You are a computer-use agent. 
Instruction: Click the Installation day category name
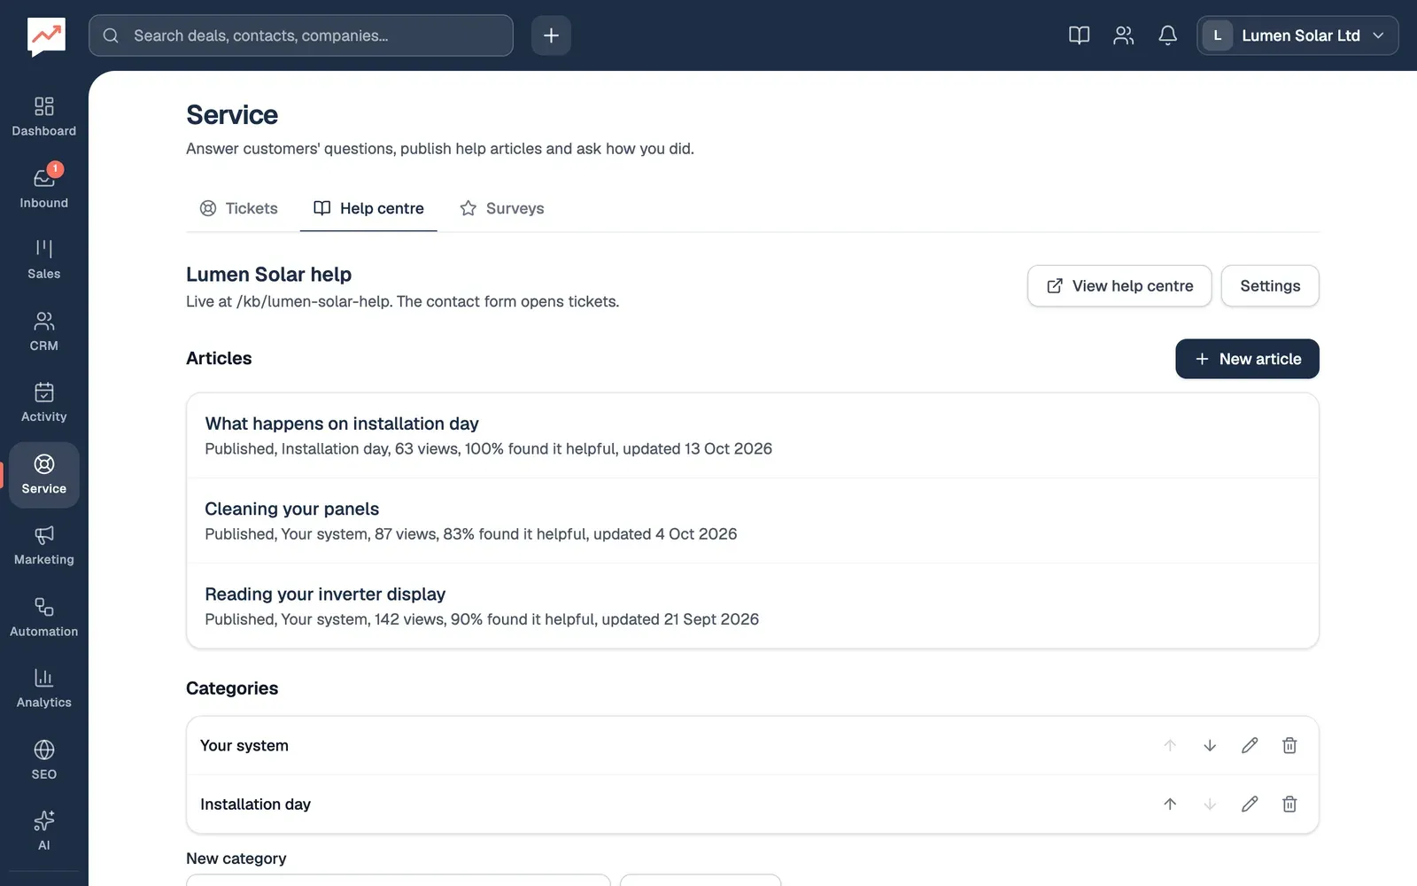pos(255,804)
